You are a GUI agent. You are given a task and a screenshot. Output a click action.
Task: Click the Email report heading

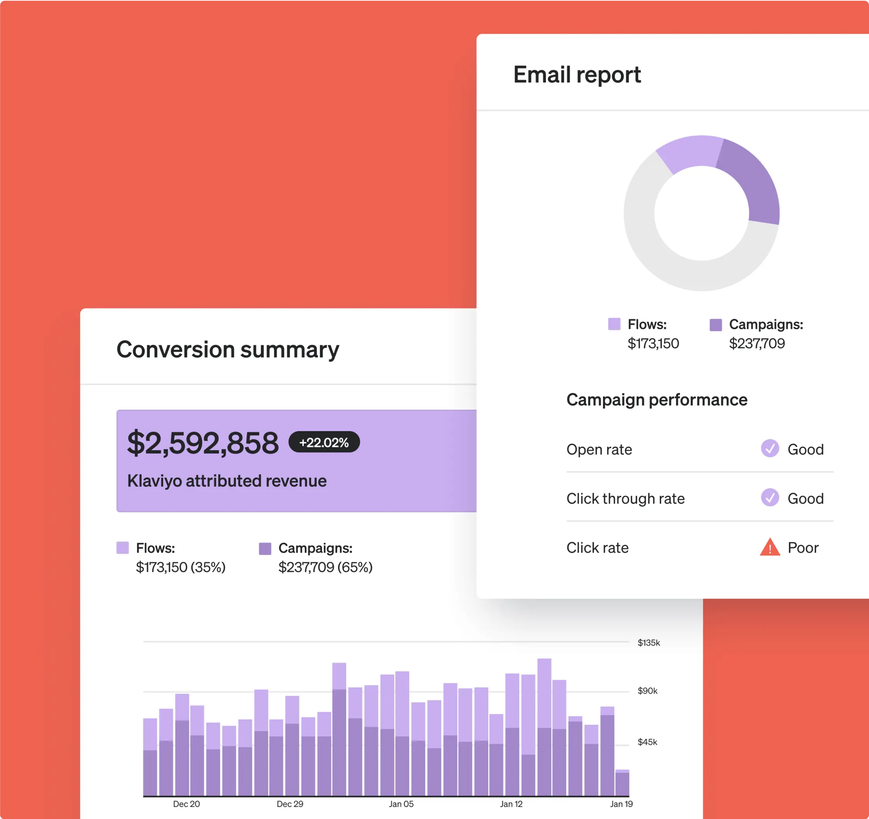pos(577,75)
